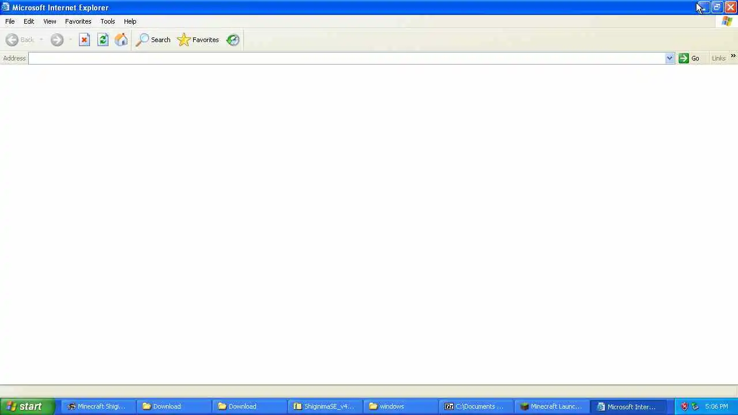Restore down the Internet Explorer window

(717, 7)
